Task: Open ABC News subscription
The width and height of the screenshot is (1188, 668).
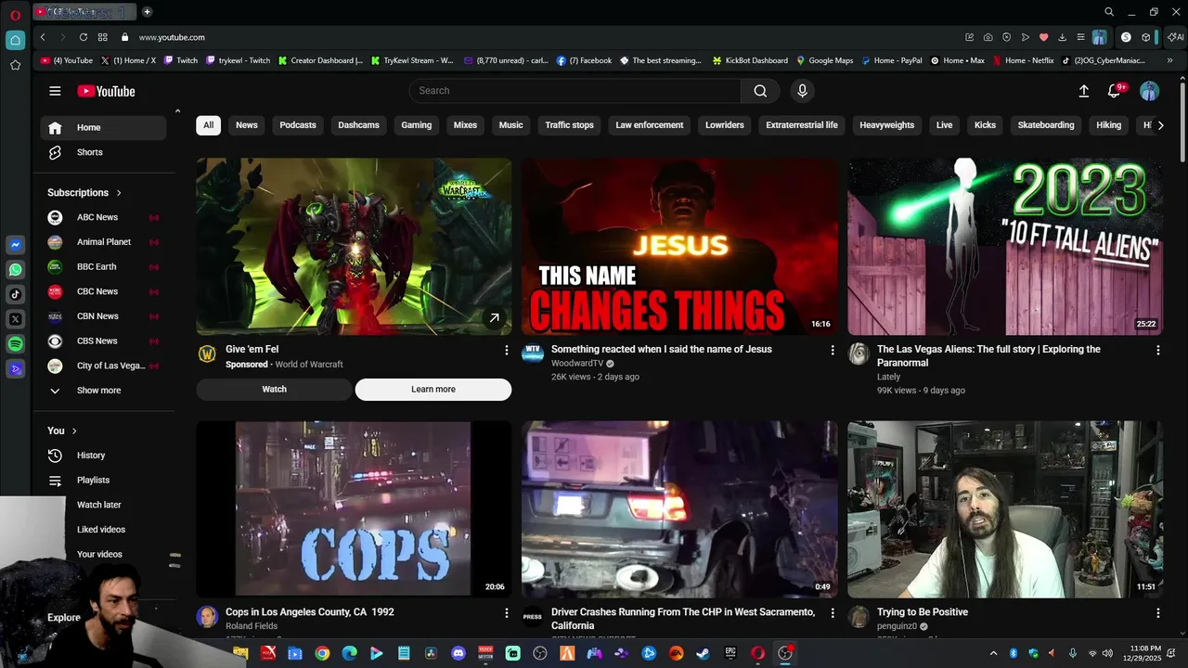Action: tap(103, 217)
